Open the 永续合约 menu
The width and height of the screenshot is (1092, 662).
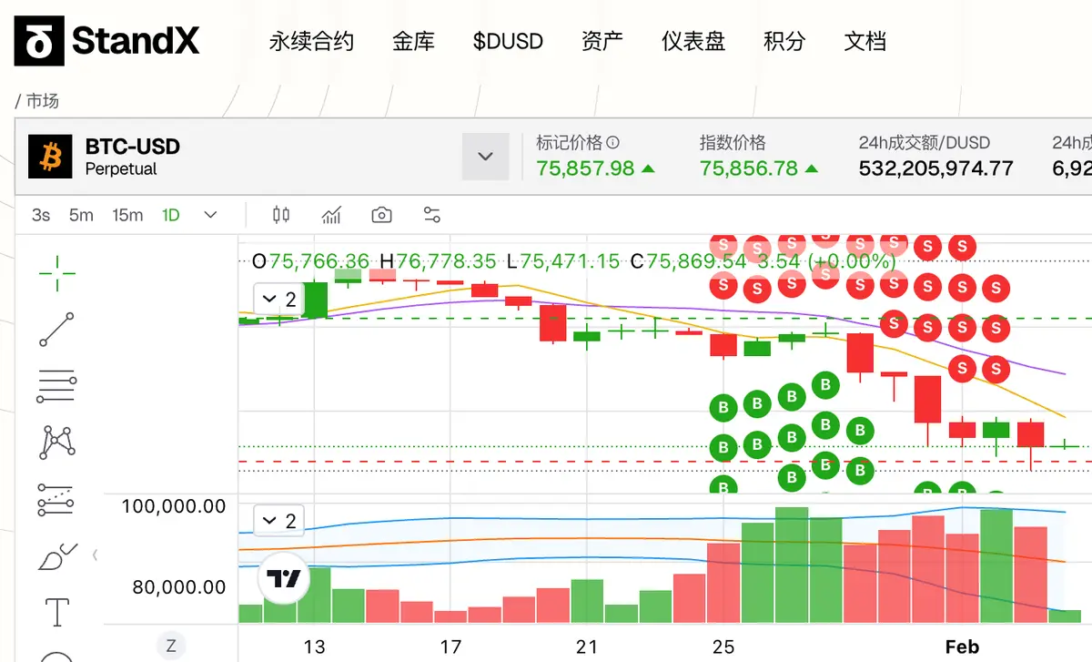311,41
